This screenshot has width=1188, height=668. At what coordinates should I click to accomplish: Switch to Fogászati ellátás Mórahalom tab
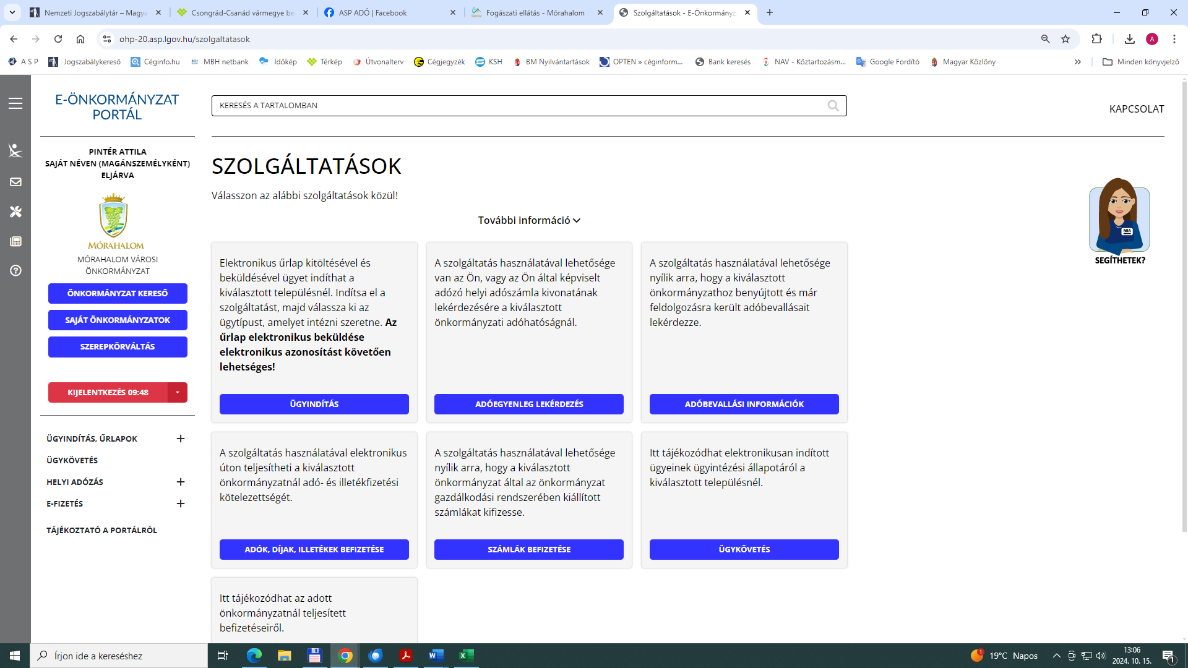[537, 12]
